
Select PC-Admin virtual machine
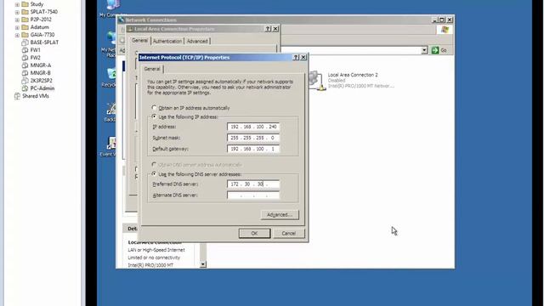pyautogui.click(x=42, y=88)
